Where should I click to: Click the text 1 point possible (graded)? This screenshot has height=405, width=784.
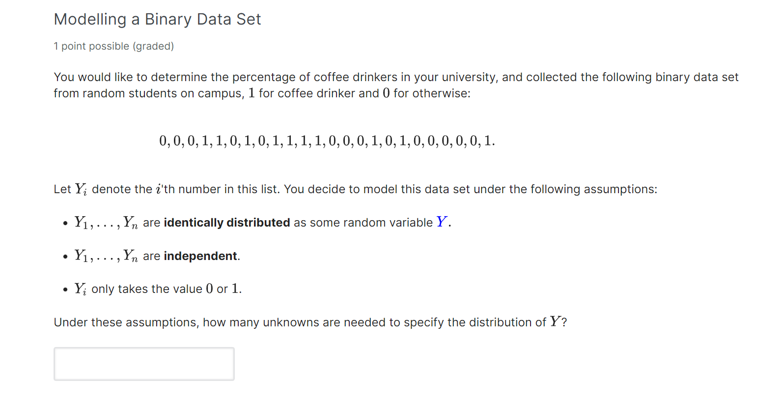coord(113,46)
